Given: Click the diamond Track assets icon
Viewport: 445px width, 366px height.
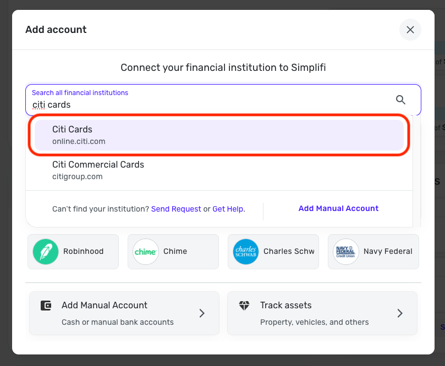Looking at the screenshot, I should [245, 306].
